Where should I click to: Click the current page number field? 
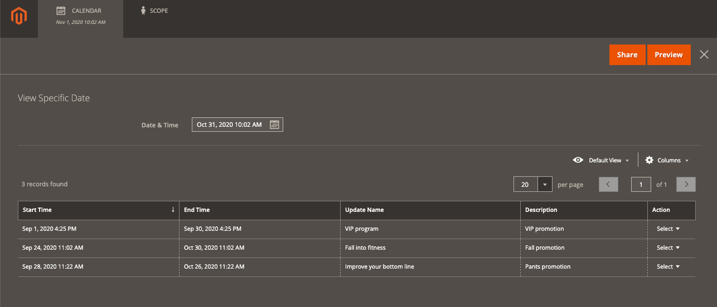tap(641, 184)
